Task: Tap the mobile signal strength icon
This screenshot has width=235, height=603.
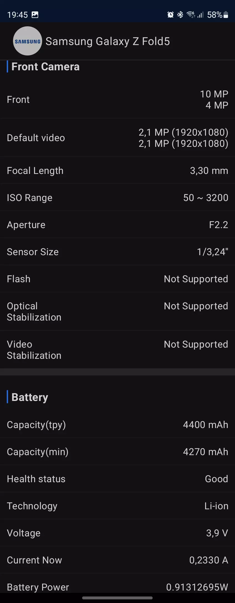Action: coord(200,15)
